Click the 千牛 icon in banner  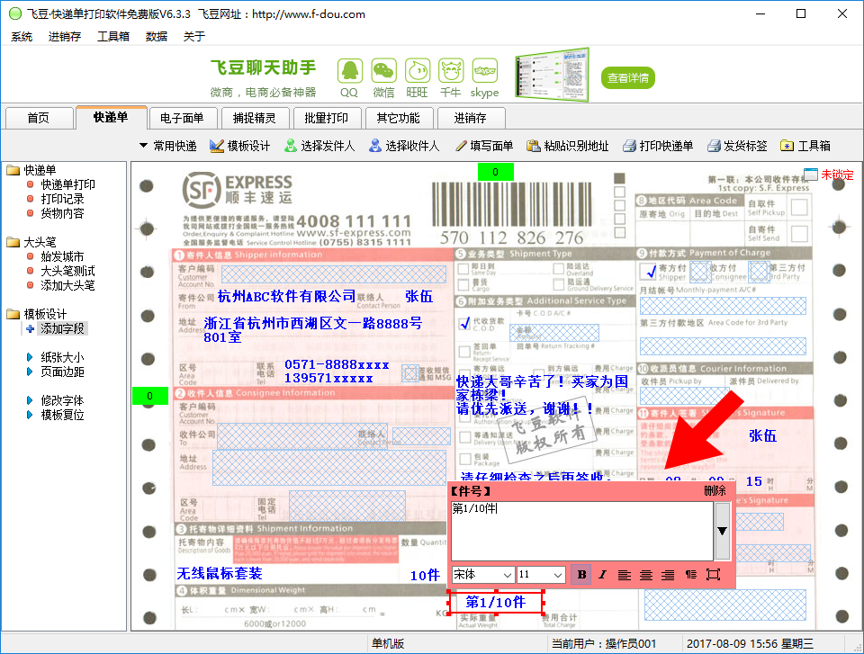[451, 72]
